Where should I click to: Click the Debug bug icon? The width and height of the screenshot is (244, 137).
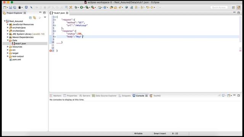[x=76, y=7]
